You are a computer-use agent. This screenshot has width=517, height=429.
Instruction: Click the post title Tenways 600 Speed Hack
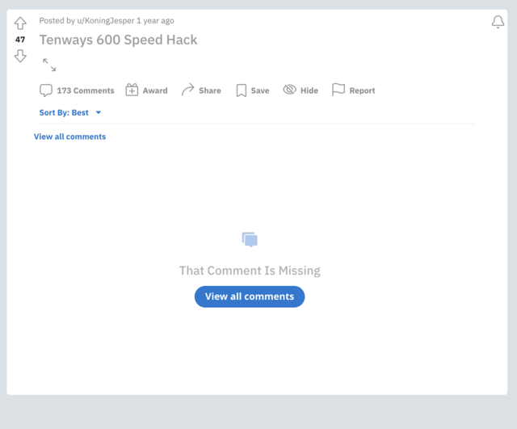(x=119, y=40)
